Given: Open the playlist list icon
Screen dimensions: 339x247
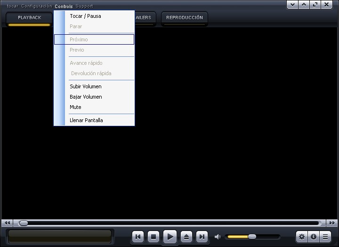Looking at the screenshot, I should pyautogui.click(x=325, y=237).
